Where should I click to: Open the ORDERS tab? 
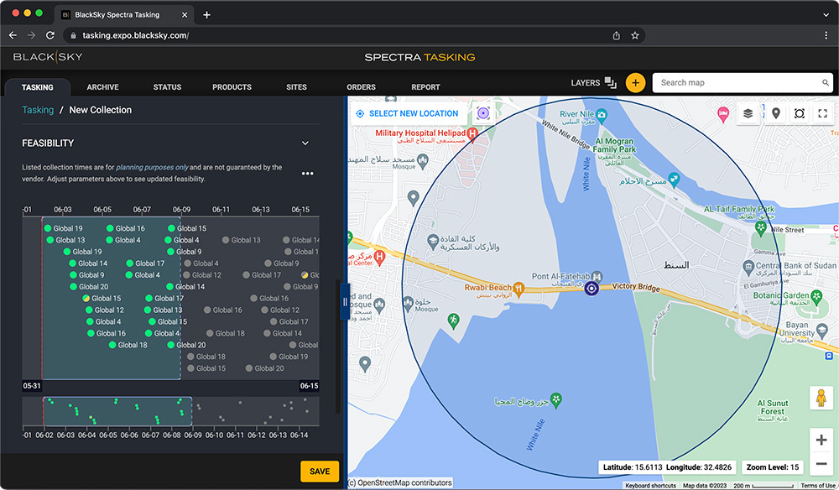(361, 86)
